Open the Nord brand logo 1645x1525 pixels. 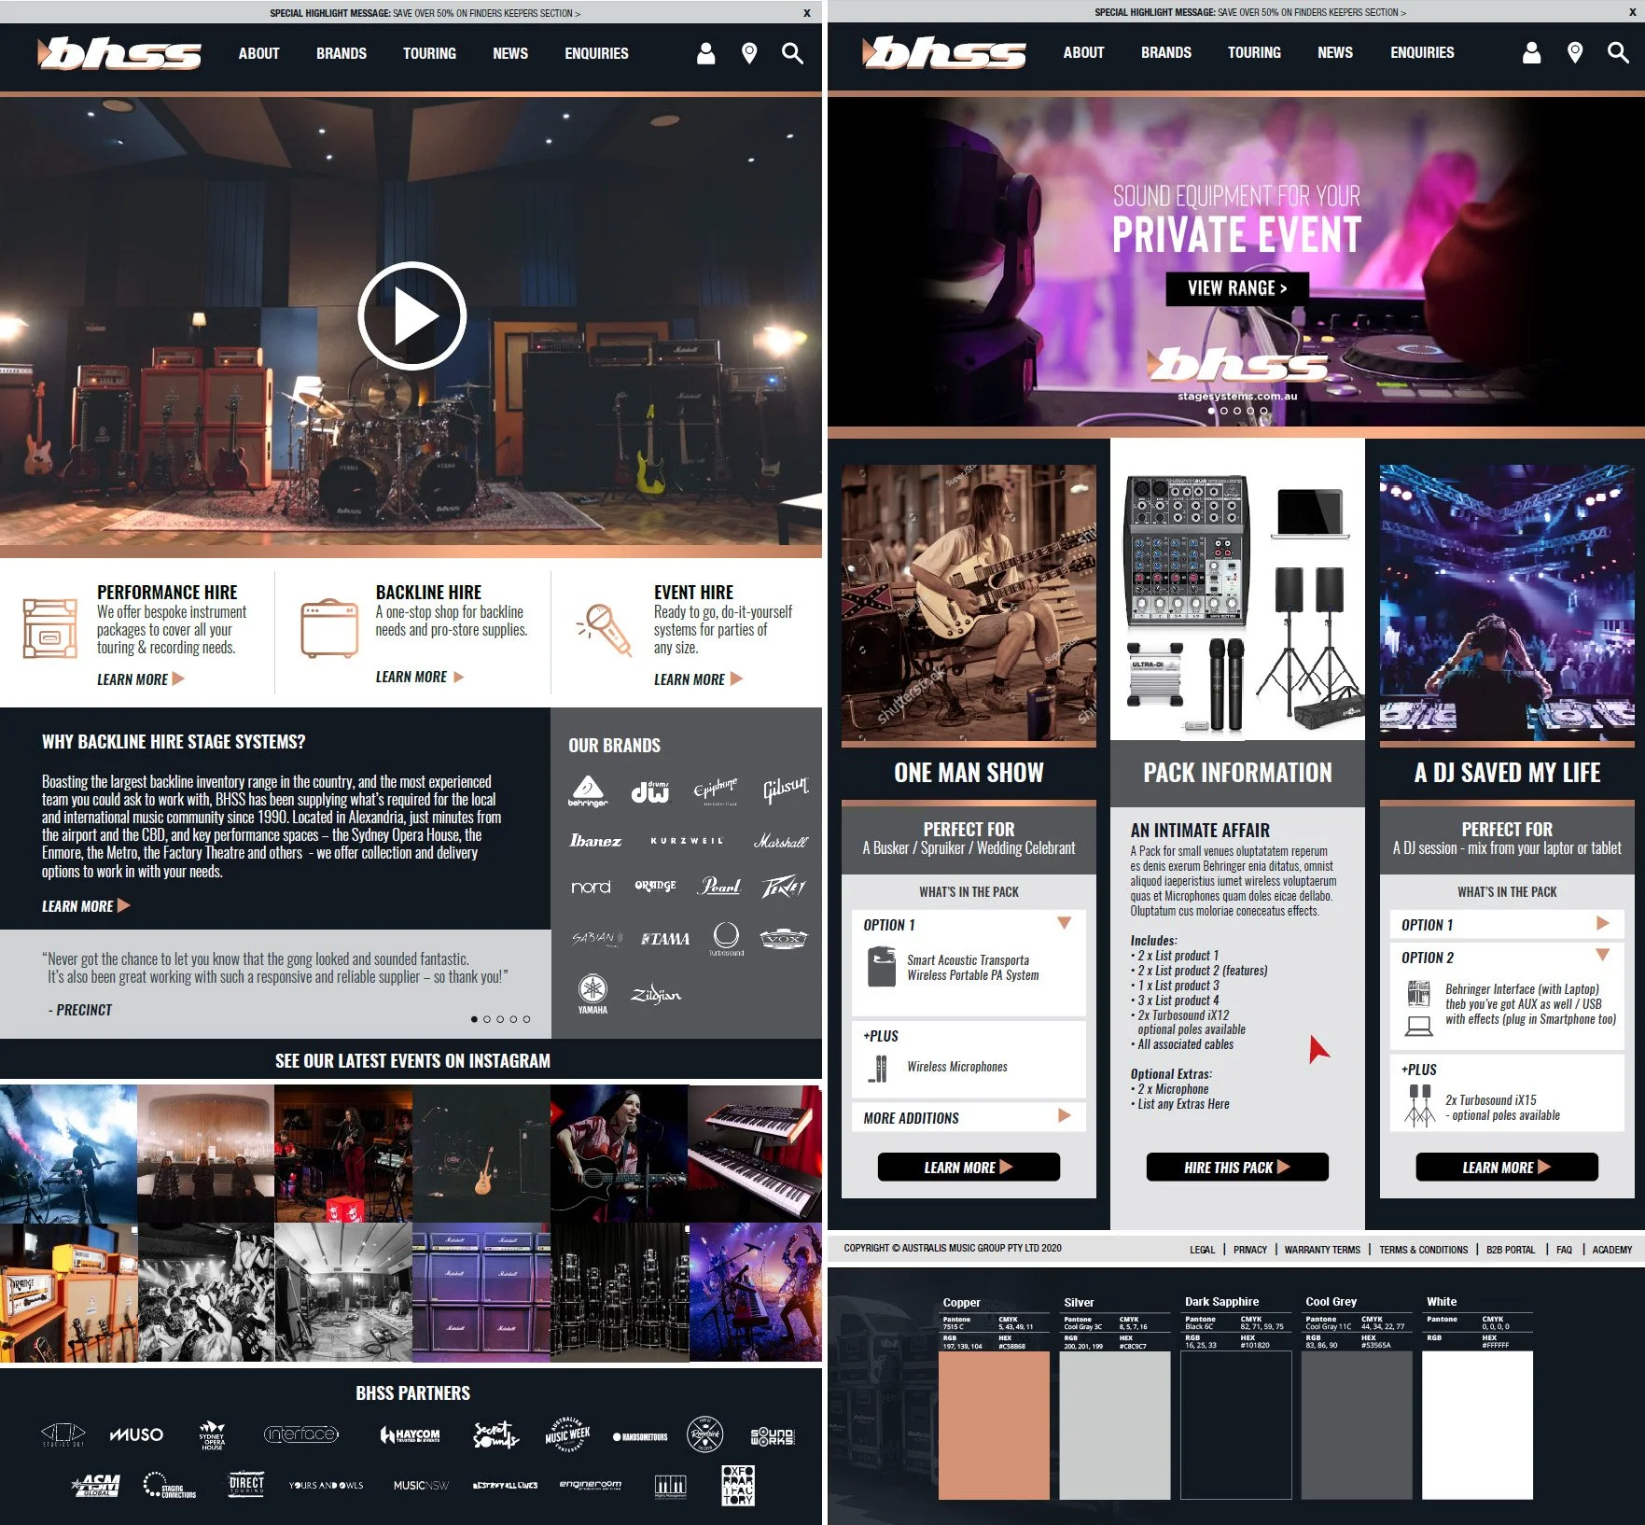[591, 887]
